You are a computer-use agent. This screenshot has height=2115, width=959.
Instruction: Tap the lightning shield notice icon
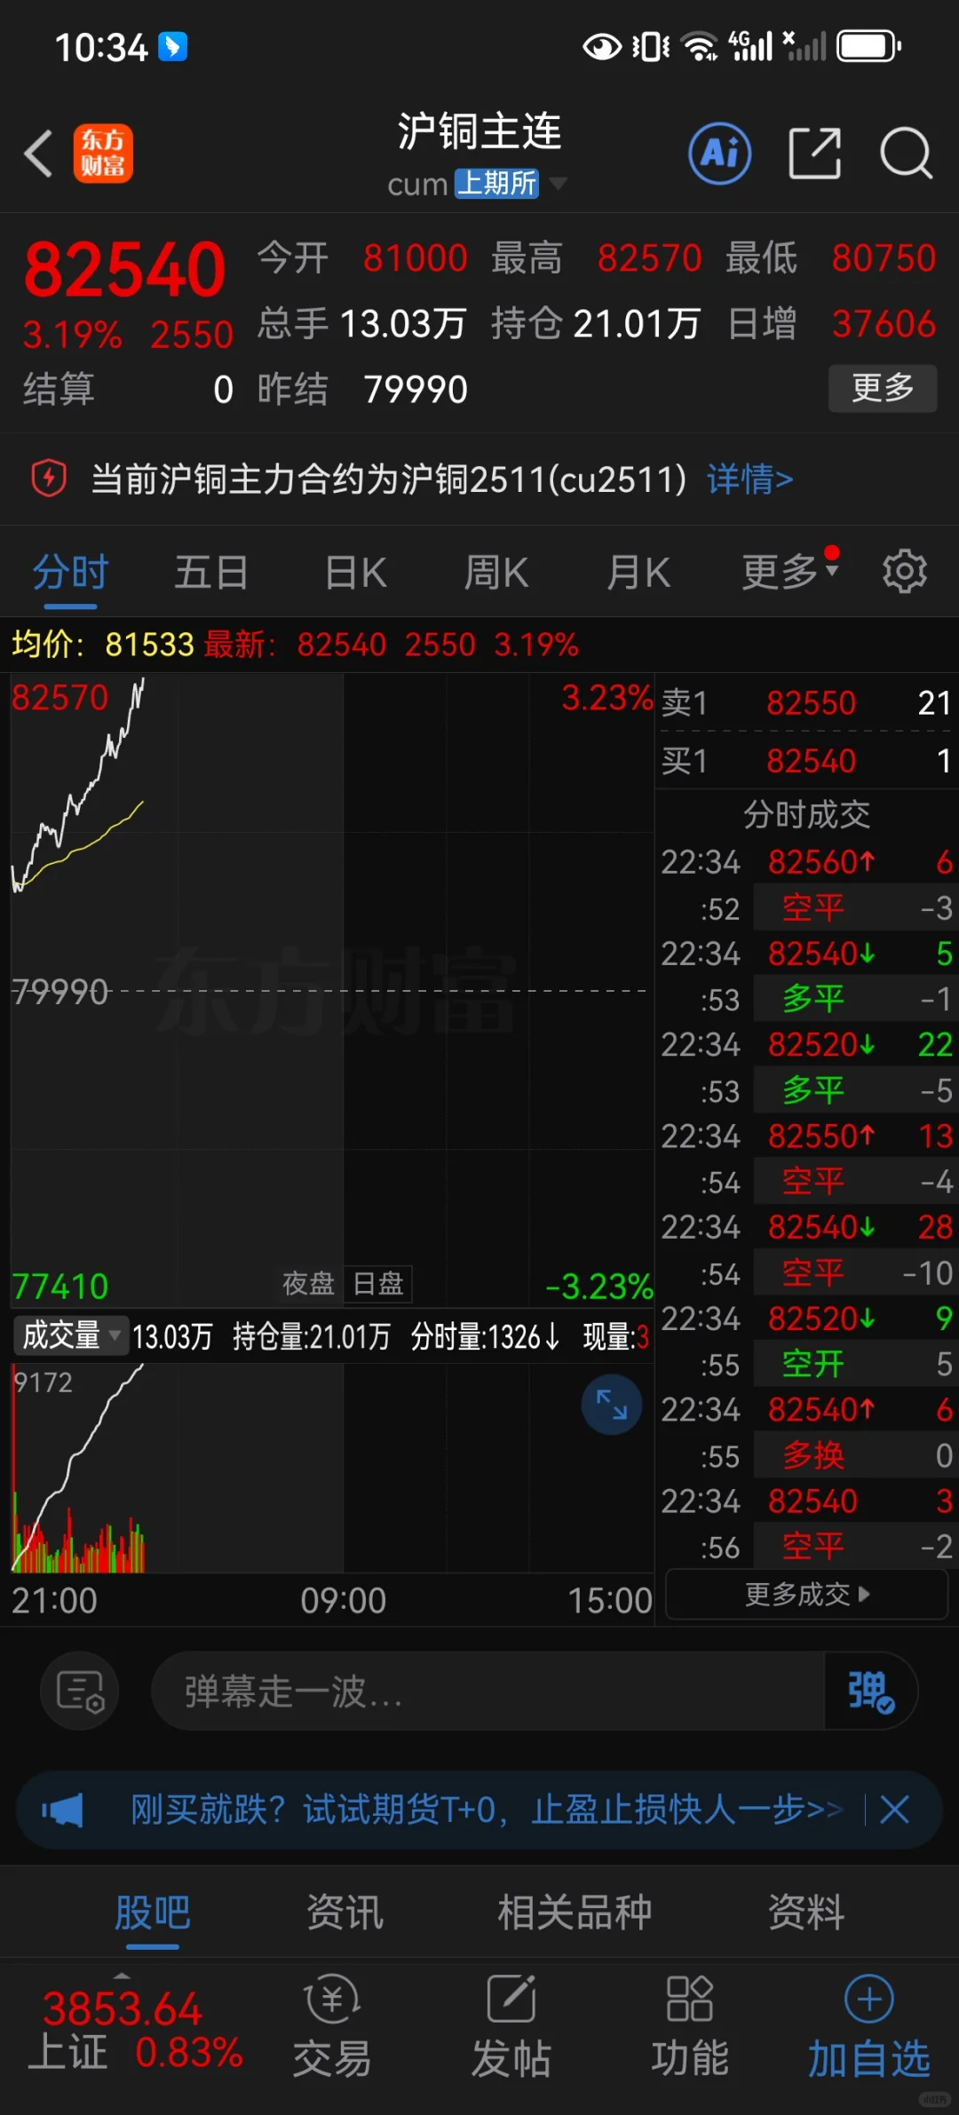pyautogui.click(x=49, y=479)
